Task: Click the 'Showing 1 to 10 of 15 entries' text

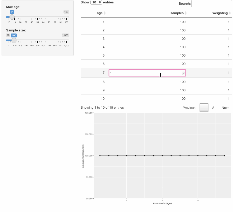Action: coord(102,108)
